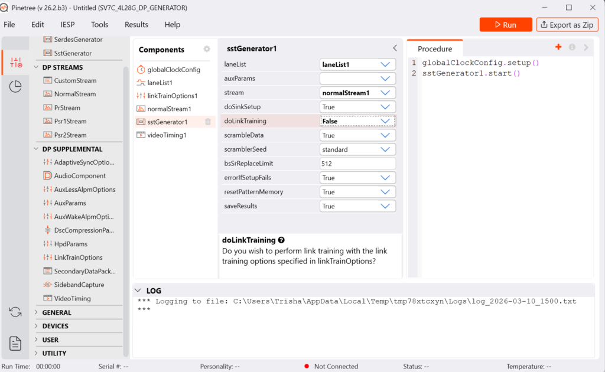Click the Components panel gear settings icon
The image size is (605, 372).
pos(207,50)
